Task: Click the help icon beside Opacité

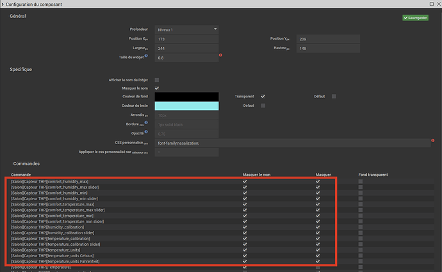Action: pyautogui.click(x=146, y=131)
